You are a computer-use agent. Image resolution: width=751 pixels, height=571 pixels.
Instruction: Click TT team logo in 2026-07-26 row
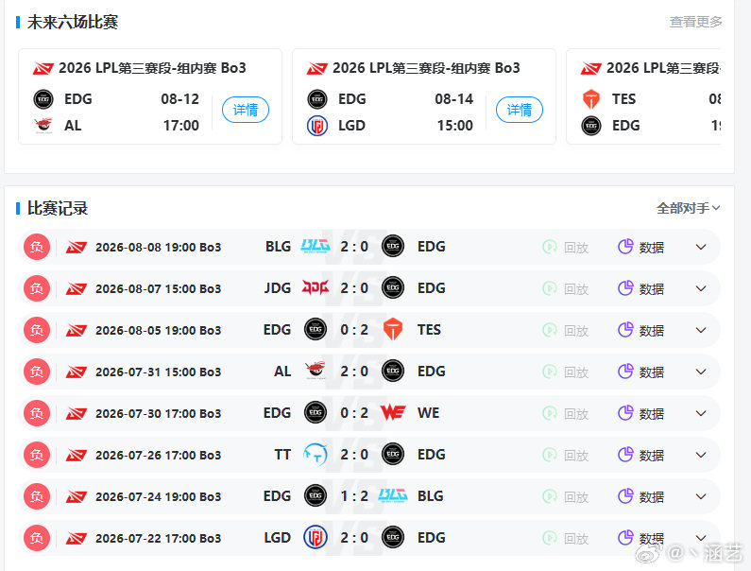pos(316,454)
